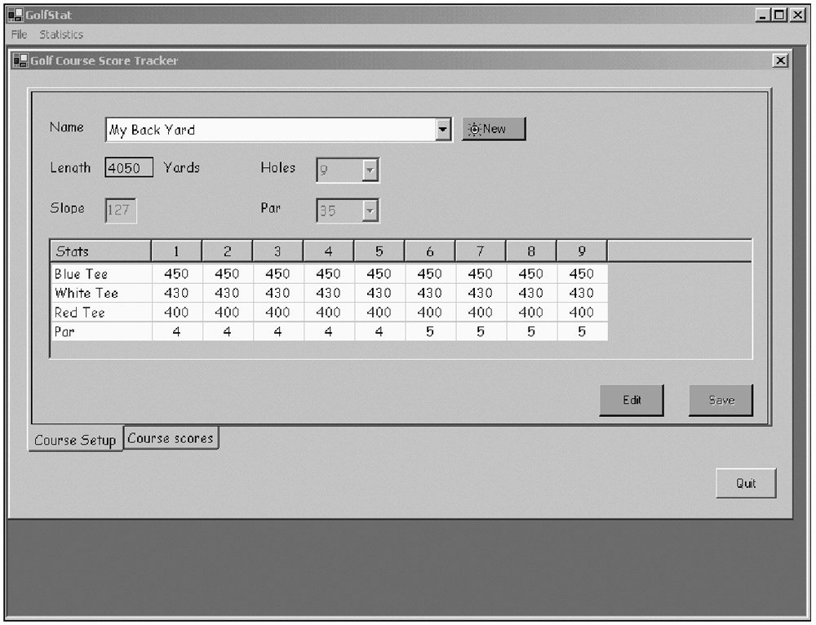Screen dimensions: 816x625
Task: Select the Course Setup tab
Action: click(x=75, y=440)
